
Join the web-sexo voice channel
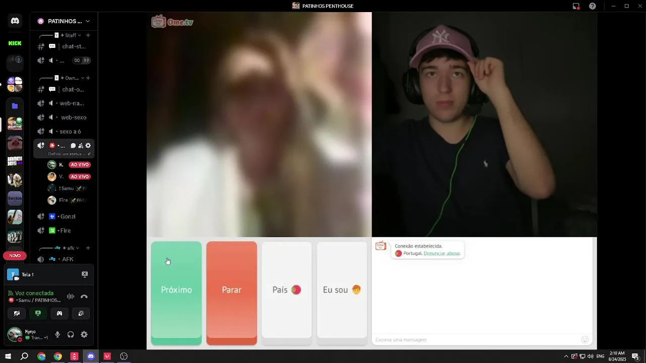[x=64, y=117]
